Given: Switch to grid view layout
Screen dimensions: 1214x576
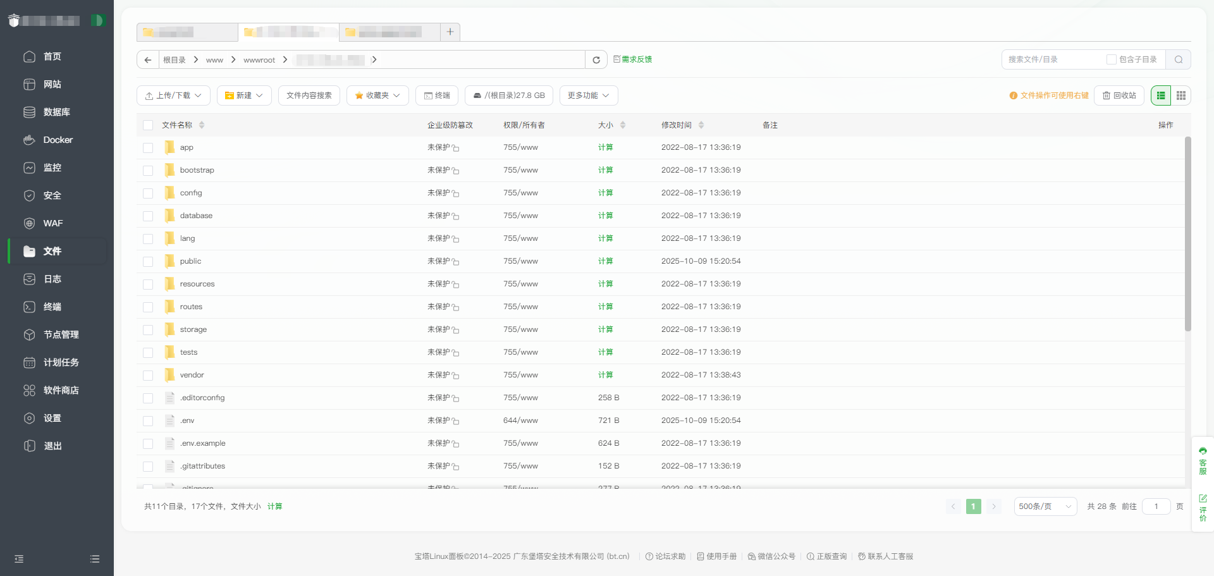Looking at the screenshot, I should point(1180,95).
